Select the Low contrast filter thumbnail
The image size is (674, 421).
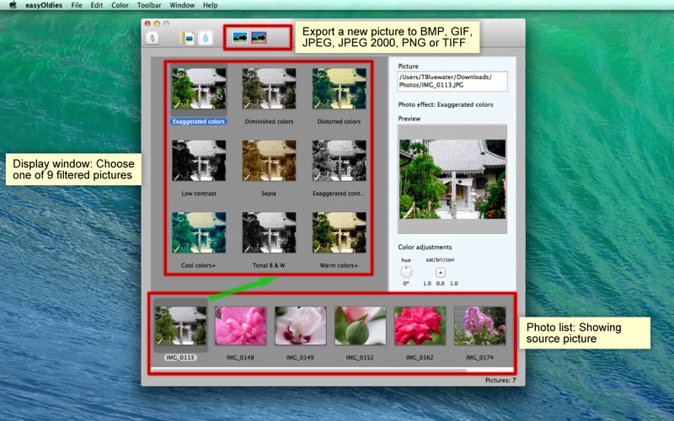coord(199,160)
